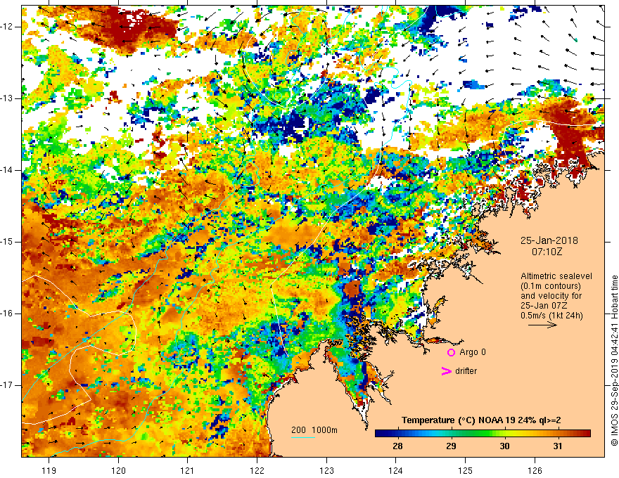
Task: Click the latitude axis label -13
Action: (x=7, y=98)
